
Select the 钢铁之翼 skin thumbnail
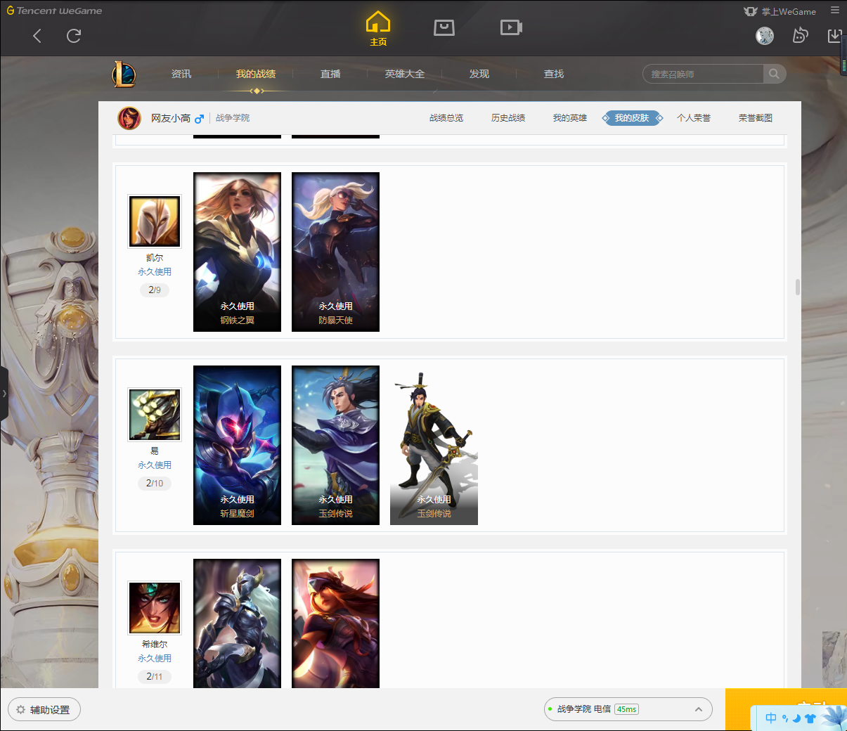pos(237,252)
